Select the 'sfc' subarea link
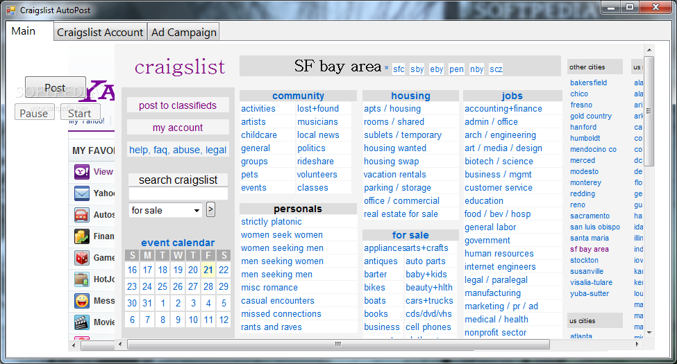Image resolution: width=677 pixels, height=364 pixels. point(399,69)
